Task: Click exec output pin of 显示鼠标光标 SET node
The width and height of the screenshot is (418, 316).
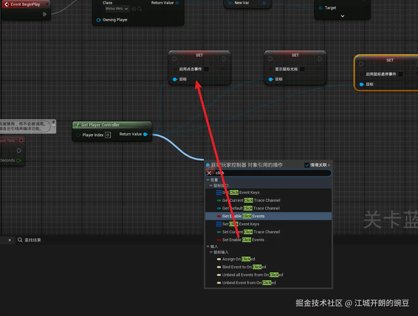Action: pos(320,59)
